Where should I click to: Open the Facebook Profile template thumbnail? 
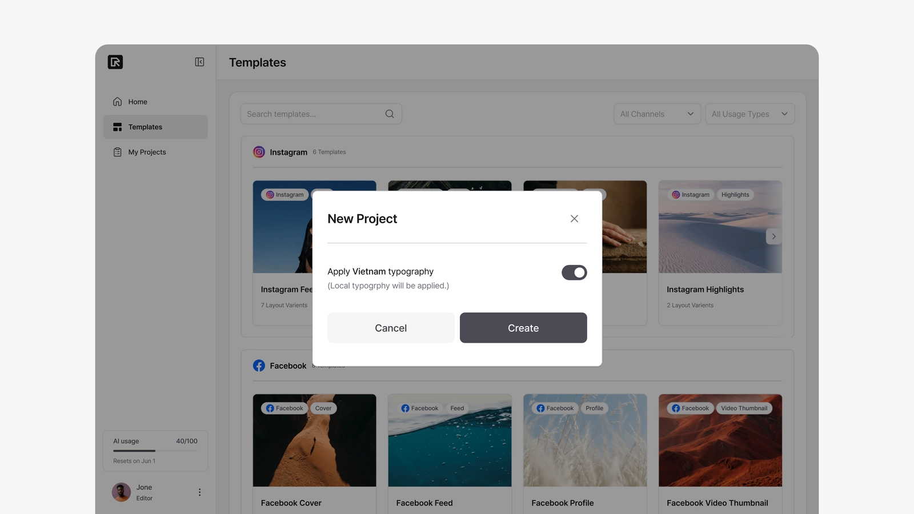coord(585,440)
